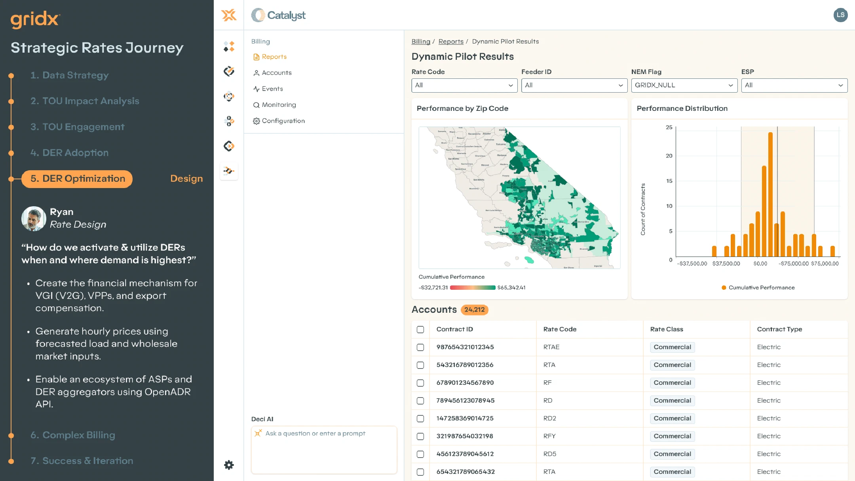855x481 pixels.
Task: Toggle the select-all checkbox in the table header
Action: pyautogui.click(x=420, y=329)
